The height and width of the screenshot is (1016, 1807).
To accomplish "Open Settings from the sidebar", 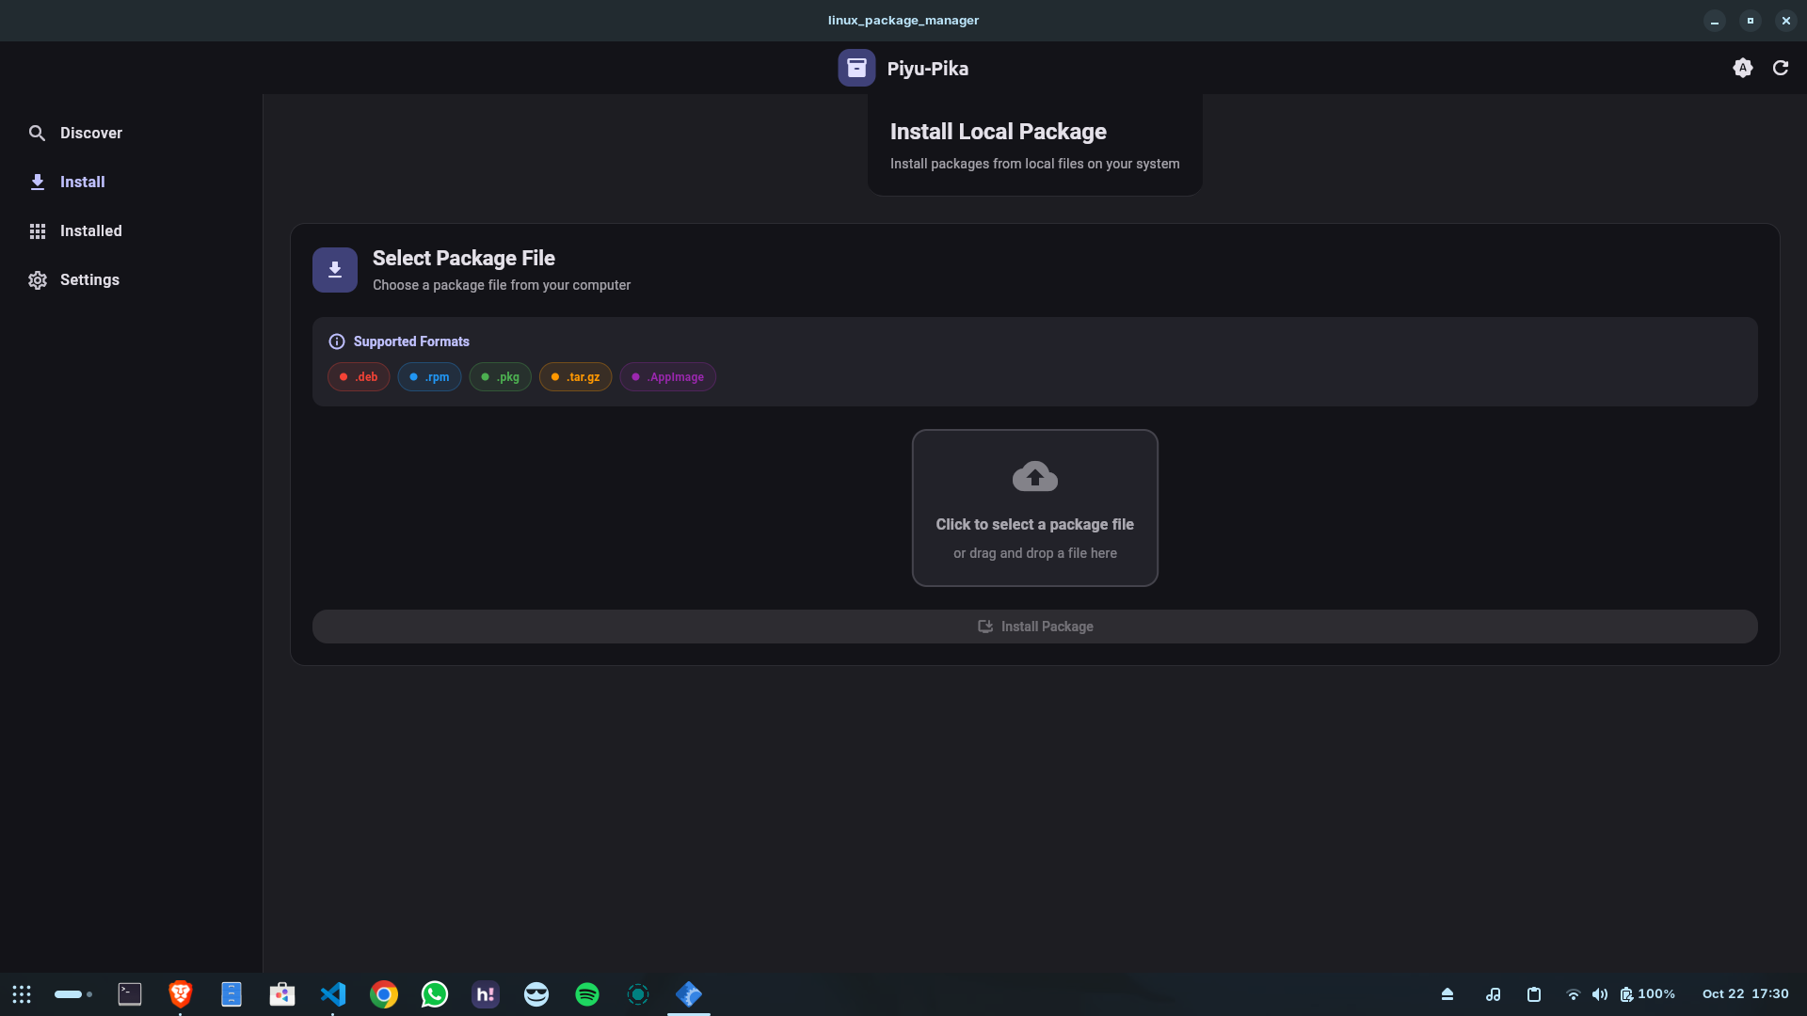I will 89,279.
